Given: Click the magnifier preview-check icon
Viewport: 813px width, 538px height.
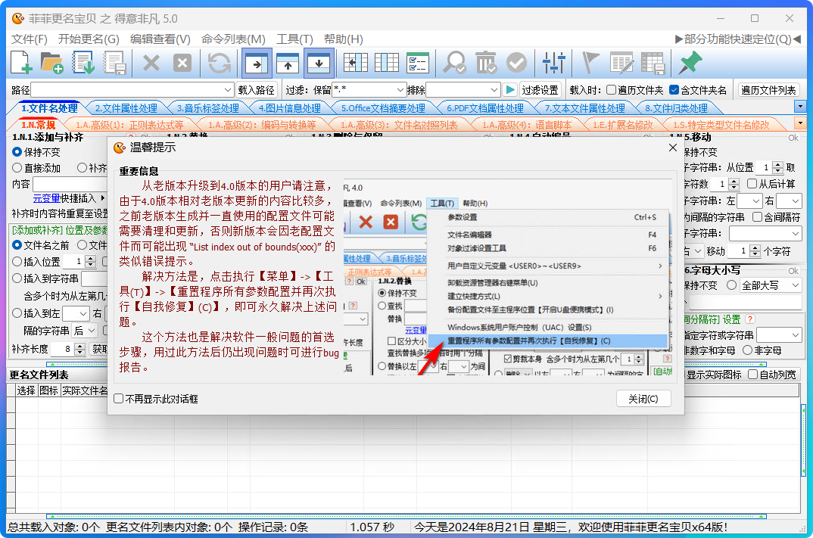Looking at the screenshot, I should click(x=454, y=64).
